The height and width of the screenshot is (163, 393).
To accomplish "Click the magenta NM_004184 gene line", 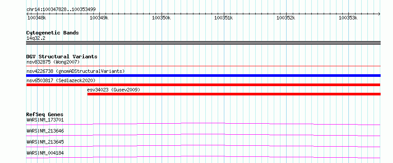I will [204, 157].
